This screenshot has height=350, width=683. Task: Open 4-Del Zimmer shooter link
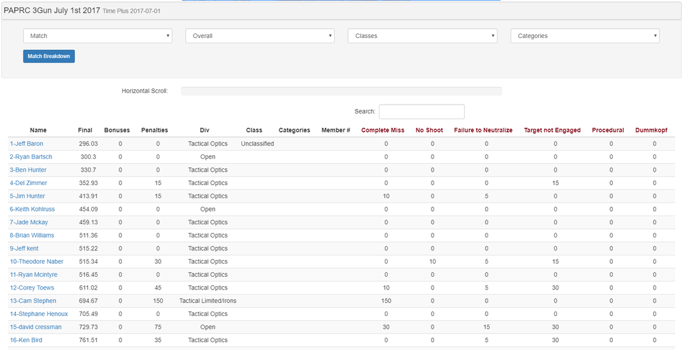click(x=29, y=182)
